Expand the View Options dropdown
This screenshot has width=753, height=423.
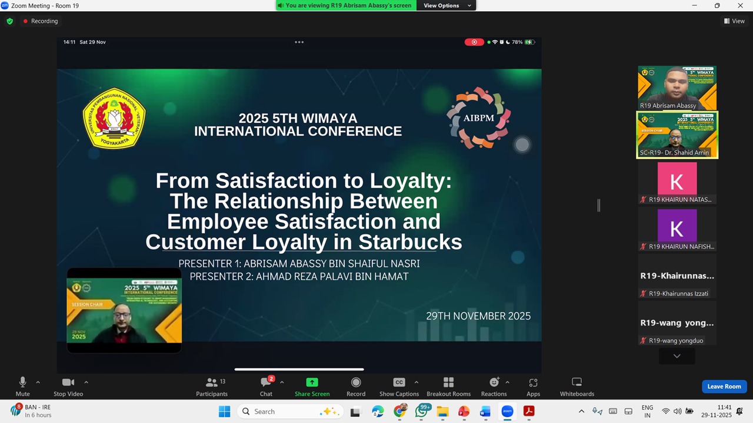click(x=447, y=5)
